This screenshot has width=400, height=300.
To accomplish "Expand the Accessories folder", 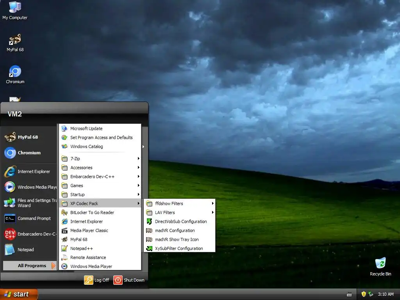I will [x=100, y=168].
